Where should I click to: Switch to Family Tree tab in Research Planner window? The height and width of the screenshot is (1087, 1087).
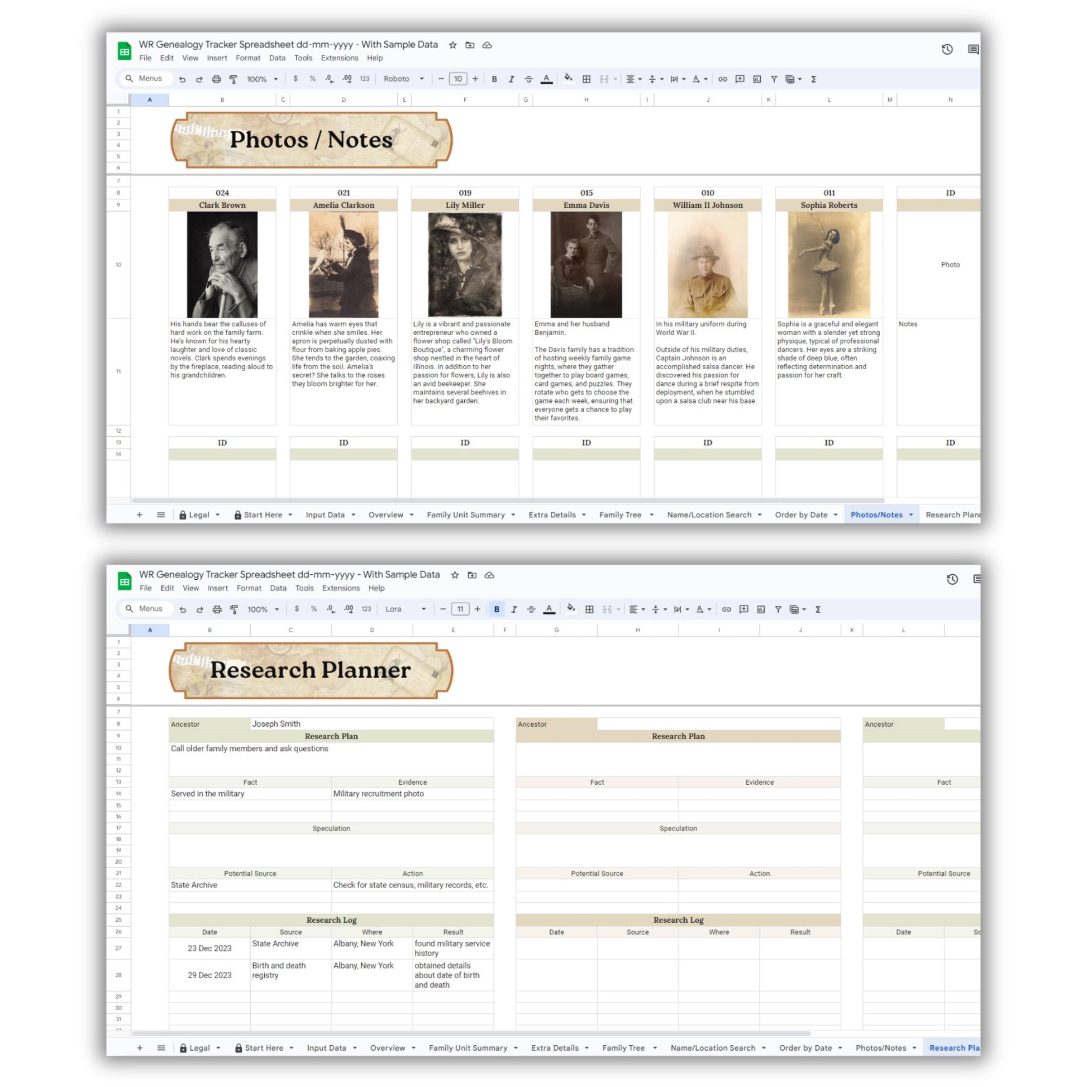click(x=623, y=1047)
